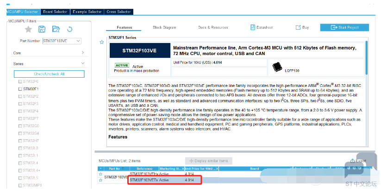Image resolution: width=381 pixels, height=191 pixels.
Task: Click the description panel vertical scrollbar
Action: click(x=367, y=58)
